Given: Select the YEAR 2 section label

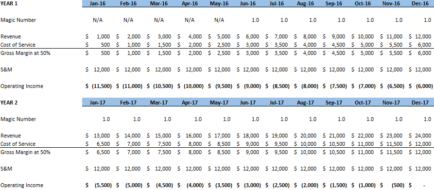Looking at the screenshot, I should (x=9, y=103).
